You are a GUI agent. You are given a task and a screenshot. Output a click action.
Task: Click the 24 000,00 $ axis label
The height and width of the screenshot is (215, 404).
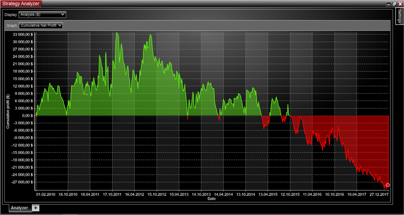(23, 57)
